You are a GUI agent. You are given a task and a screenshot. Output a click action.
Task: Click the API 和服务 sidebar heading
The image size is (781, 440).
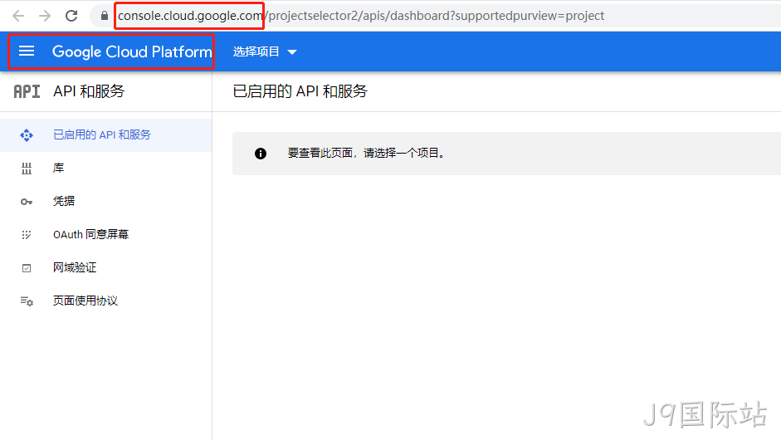(89, 91)
